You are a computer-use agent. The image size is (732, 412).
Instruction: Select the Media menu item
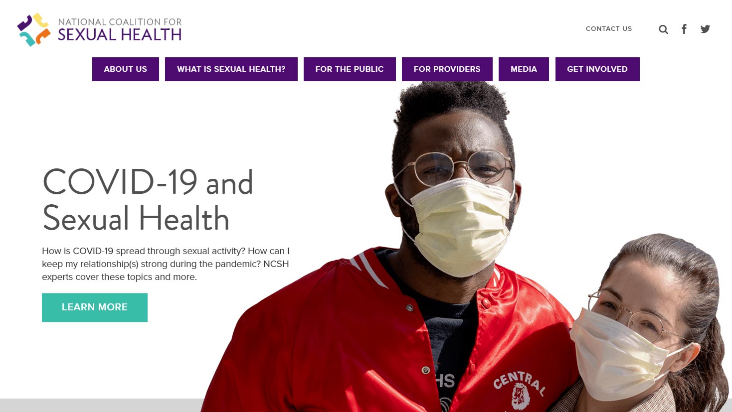coord(524,69)
